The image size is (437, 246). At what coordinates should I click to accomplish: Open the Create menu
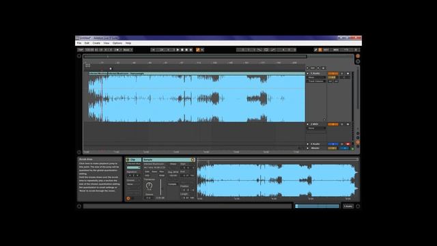click(96, 43)
